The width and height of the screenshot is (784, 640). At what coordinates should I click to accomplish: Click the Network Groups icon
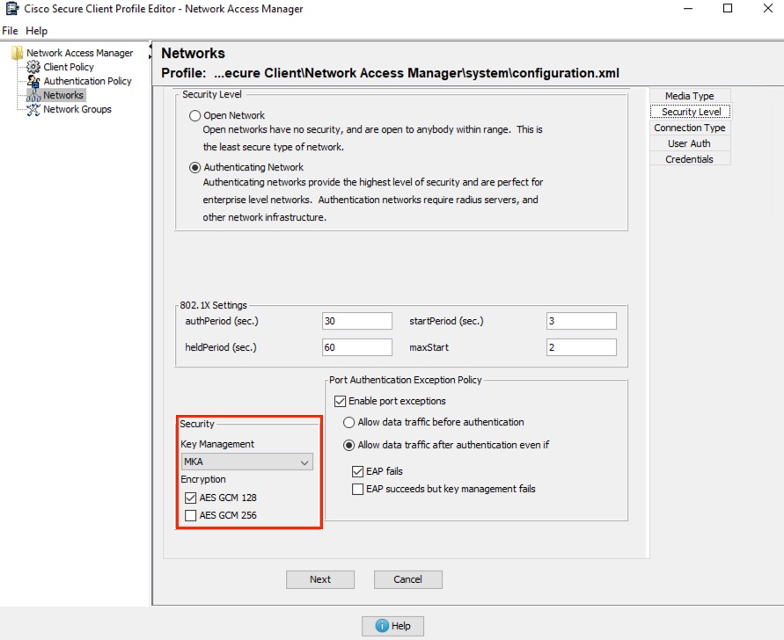pos(33,109)
